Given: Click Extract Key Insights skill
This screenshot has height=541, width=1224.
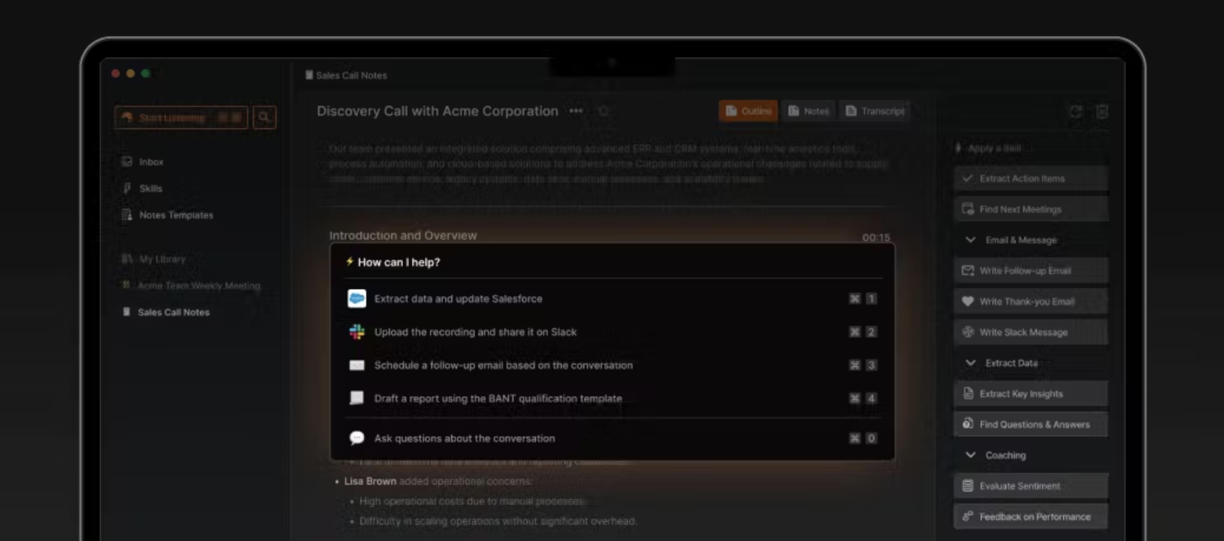Looking at the screenshot, I should pyautogui.click(x=1031, y=394).
